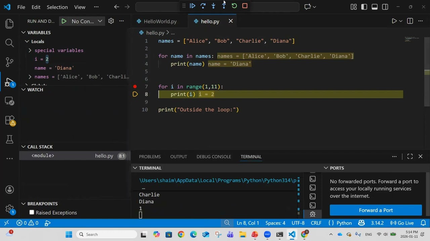Close the bottom panel
The image size is (430, 241).
(x=420, y=156)
